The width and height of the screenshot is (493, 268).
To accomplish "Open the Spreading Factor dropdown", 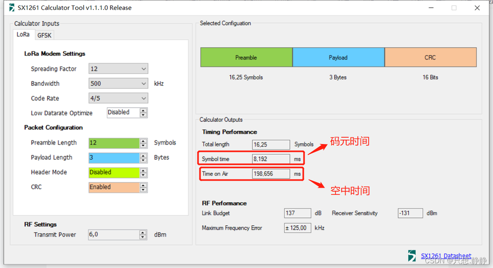I will tap(118, 69).
